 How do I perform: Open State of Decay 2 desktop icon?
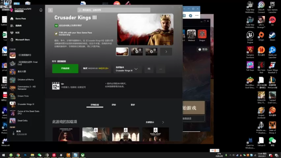point(272,128)
